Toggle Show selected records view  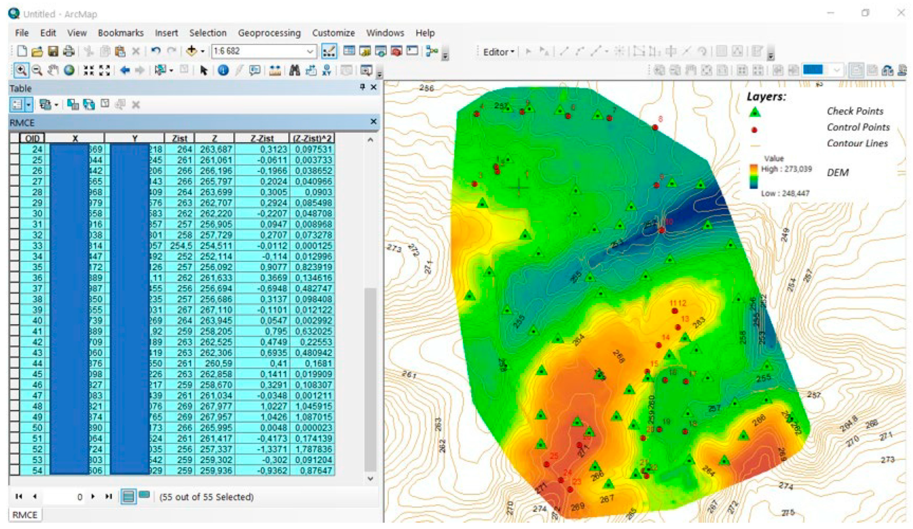point(144,495)
